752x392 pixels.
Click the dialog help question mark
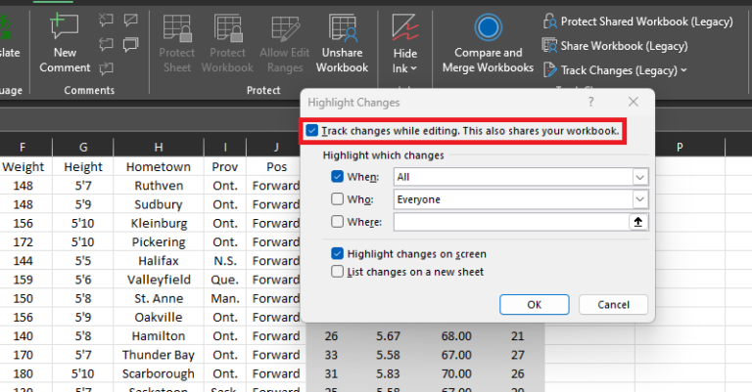590,102
